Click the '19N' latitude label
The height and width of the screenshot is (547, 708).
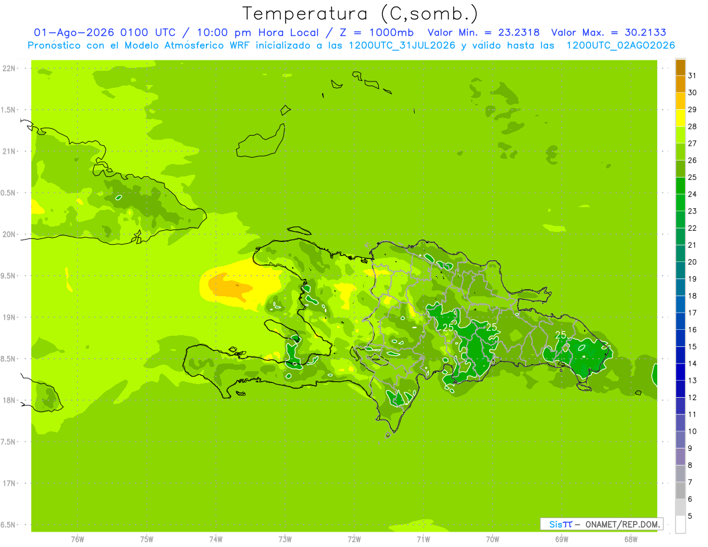[8, 317]
